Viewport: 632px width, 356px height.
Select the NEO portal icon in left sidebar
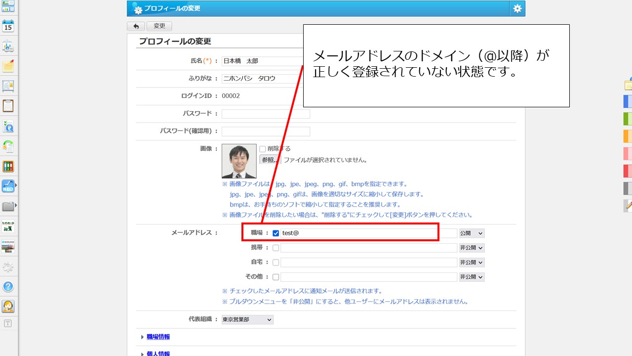click(7, 186)
